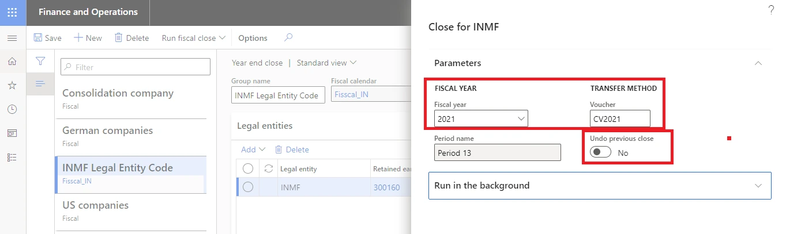Viewport: 786px width, 234px height.
Task: Toggle Undo previous close switch
Action: (x=600, y=152)
